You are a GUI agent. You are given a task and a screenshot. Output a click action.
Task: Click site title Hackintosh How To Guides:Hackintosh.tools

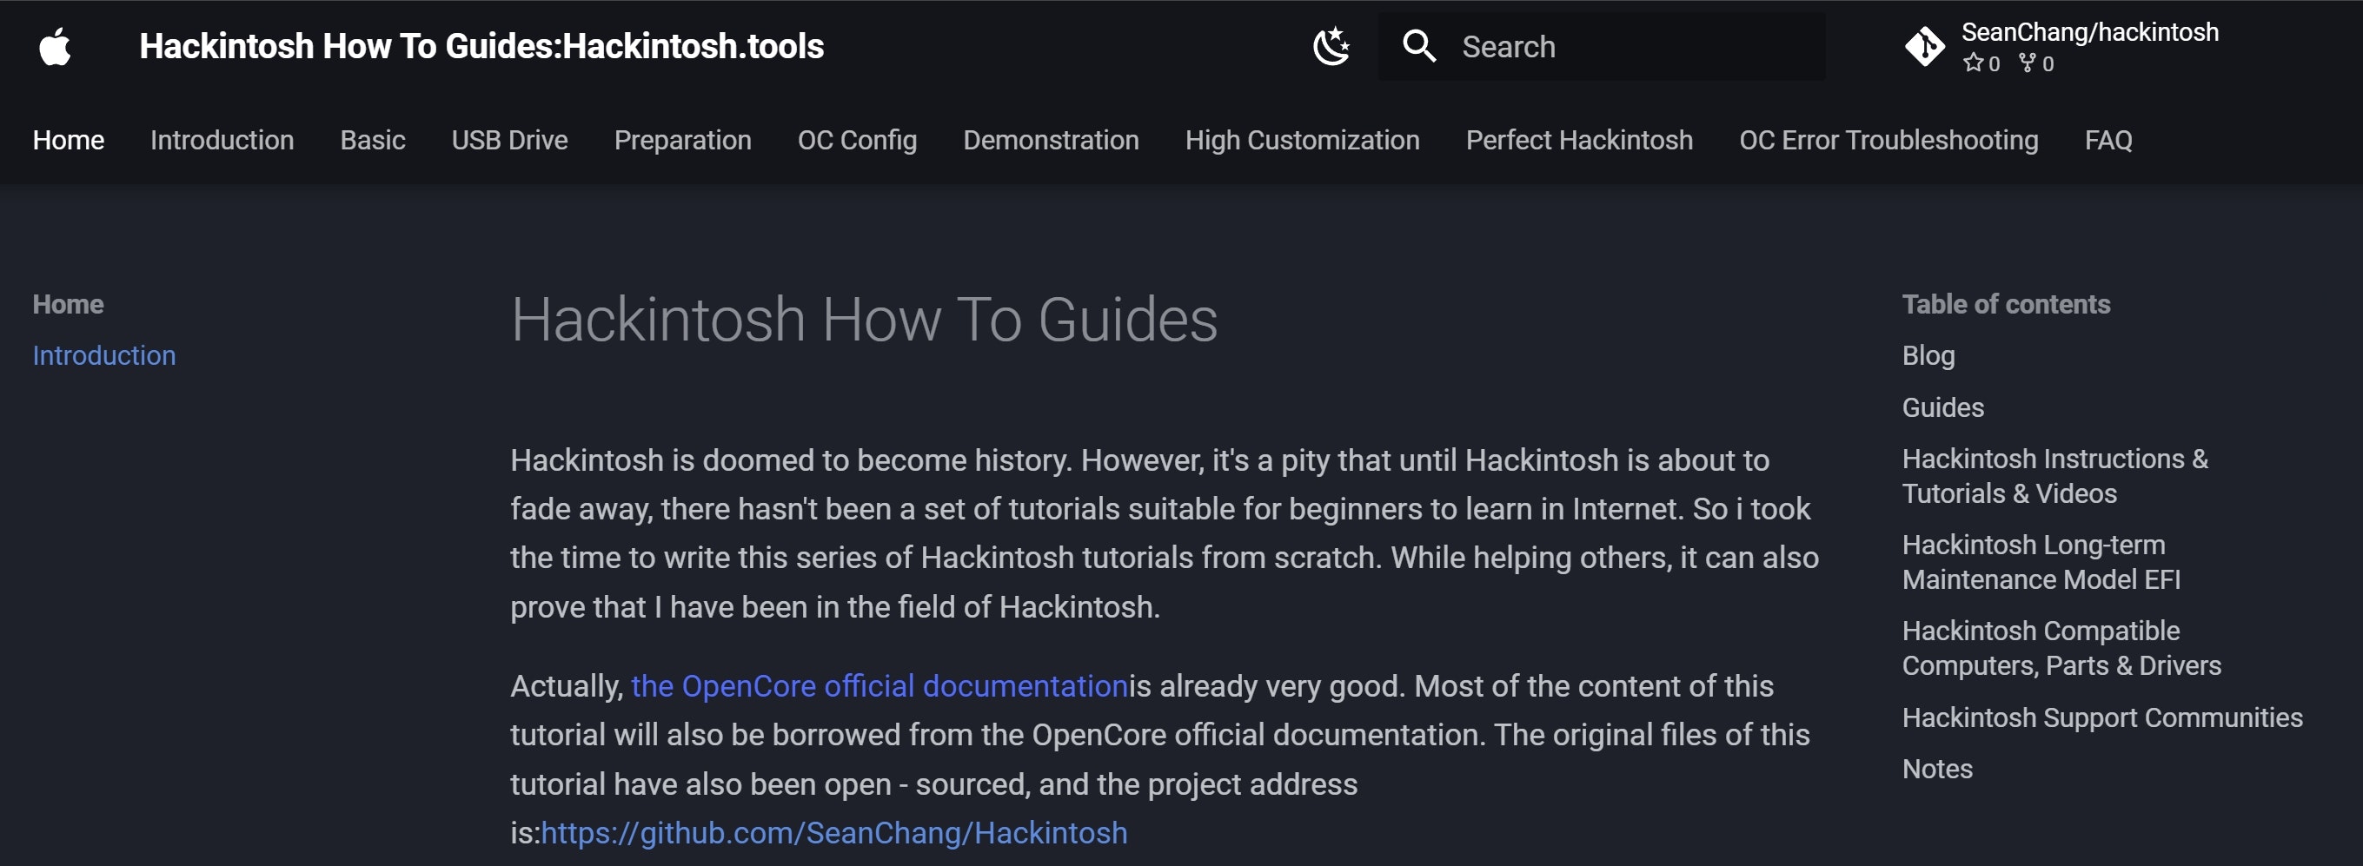pos(481,47)
